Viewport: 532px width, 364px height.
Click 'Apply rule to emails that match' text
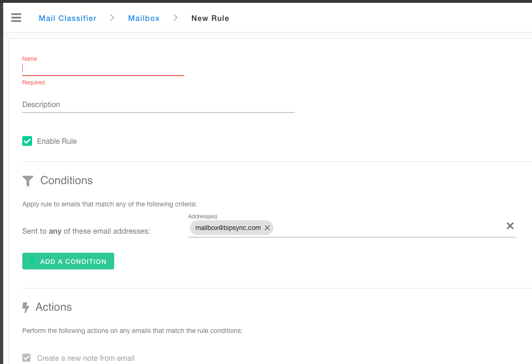click(110, 204)
